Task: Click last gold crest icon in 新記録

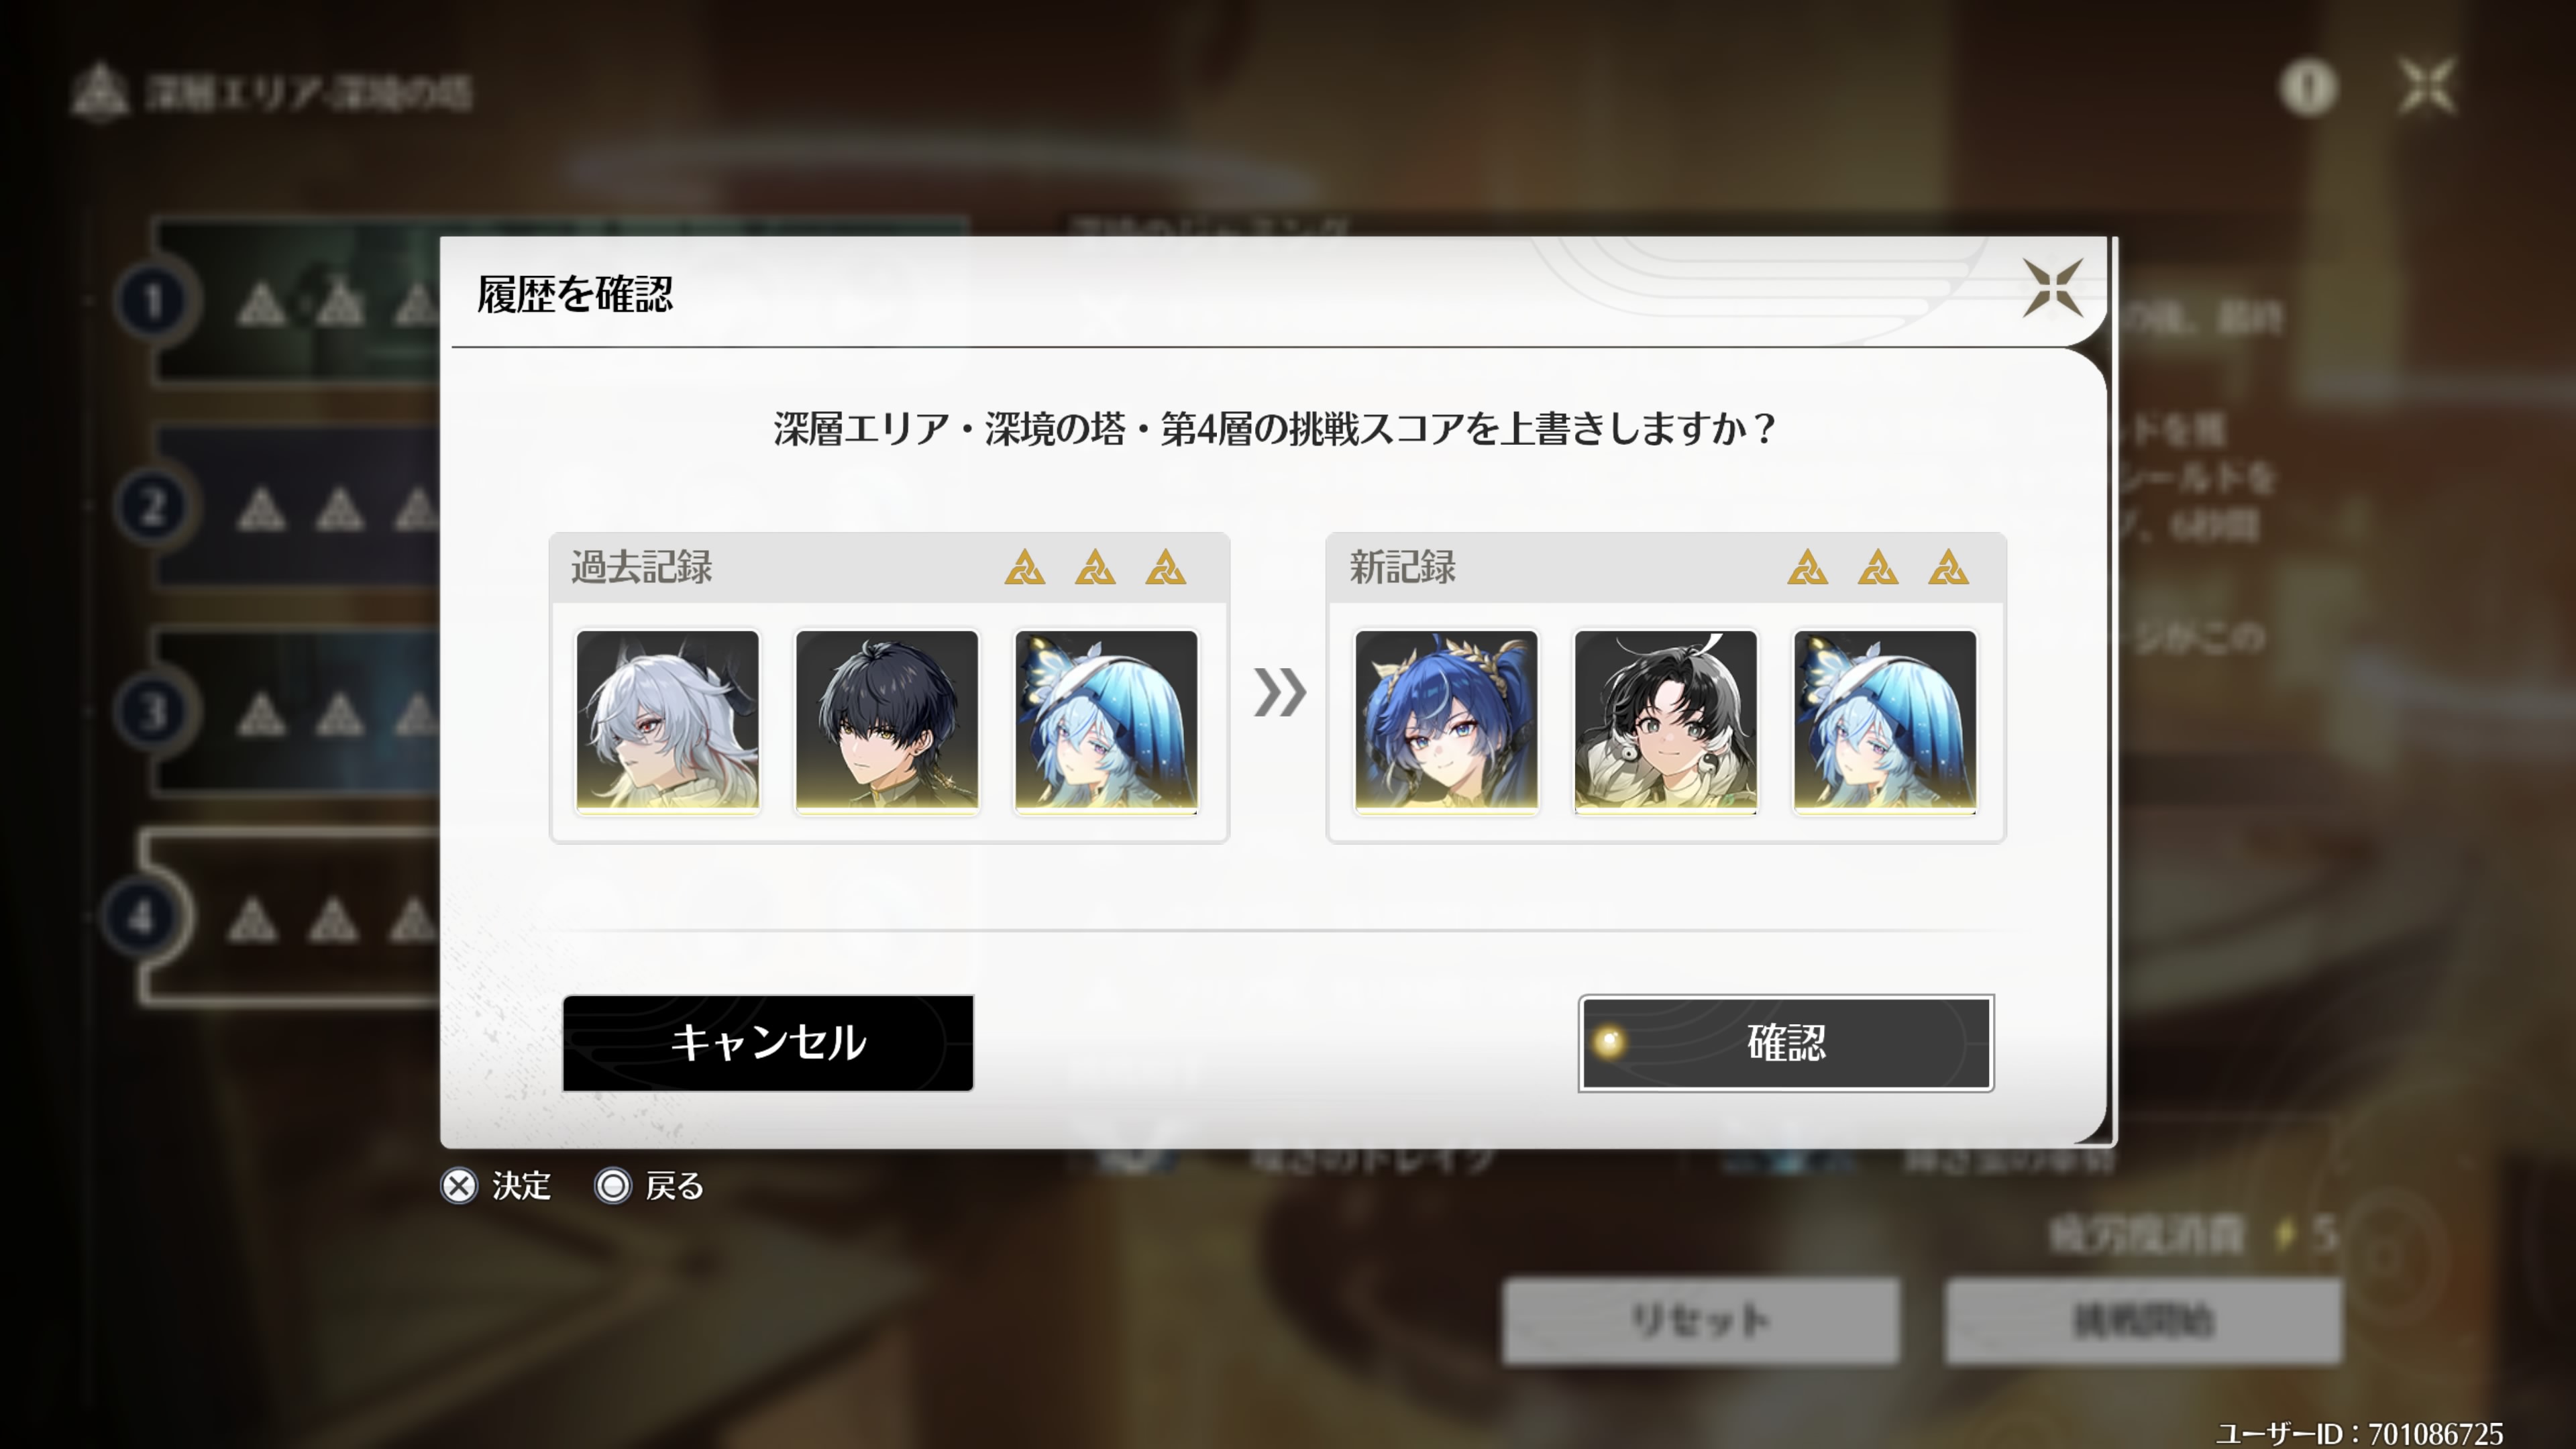Action: click(1949, 567)
